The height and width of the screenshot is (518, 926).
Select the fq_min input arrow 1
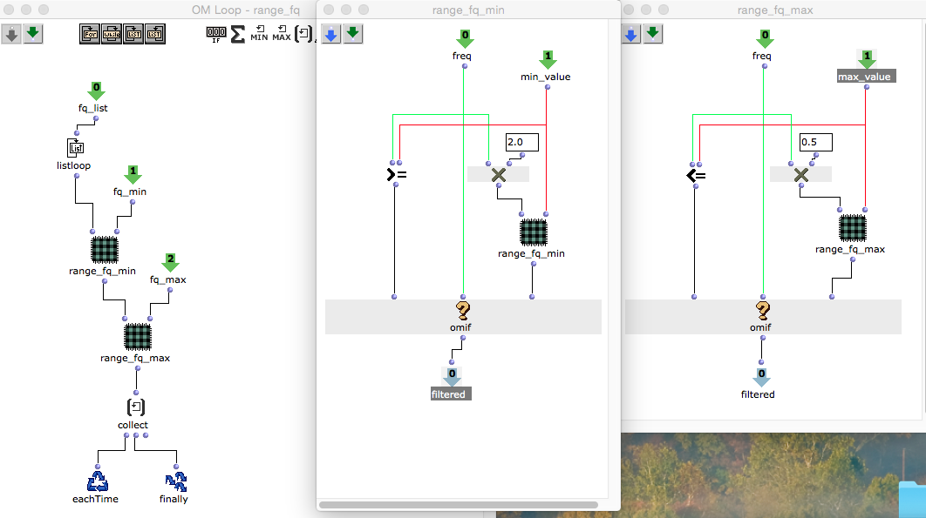(x=133, y=175)
